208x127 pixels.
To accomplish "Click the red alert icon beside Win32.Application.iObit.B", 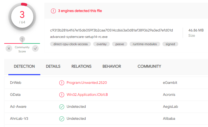I will [61, 95].
